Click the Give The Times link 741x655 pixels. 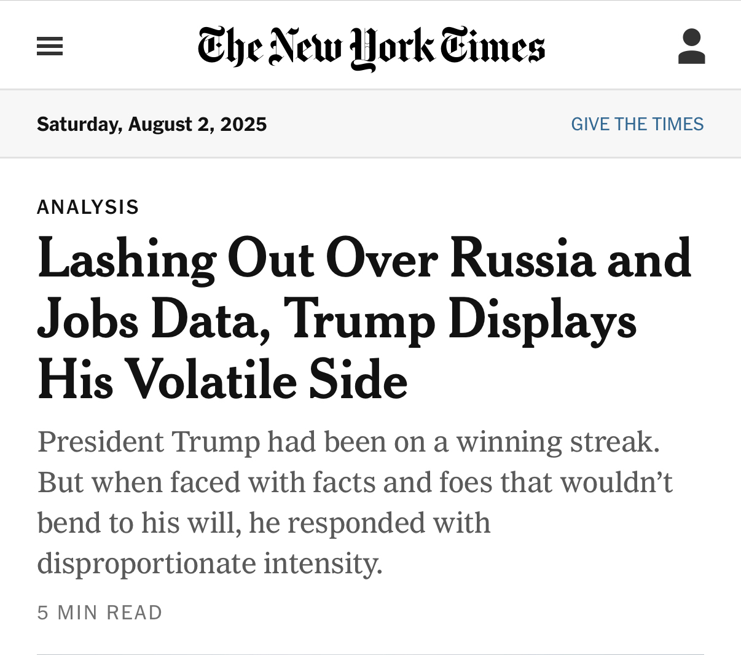pyautogui.click(x=637, y=124)
